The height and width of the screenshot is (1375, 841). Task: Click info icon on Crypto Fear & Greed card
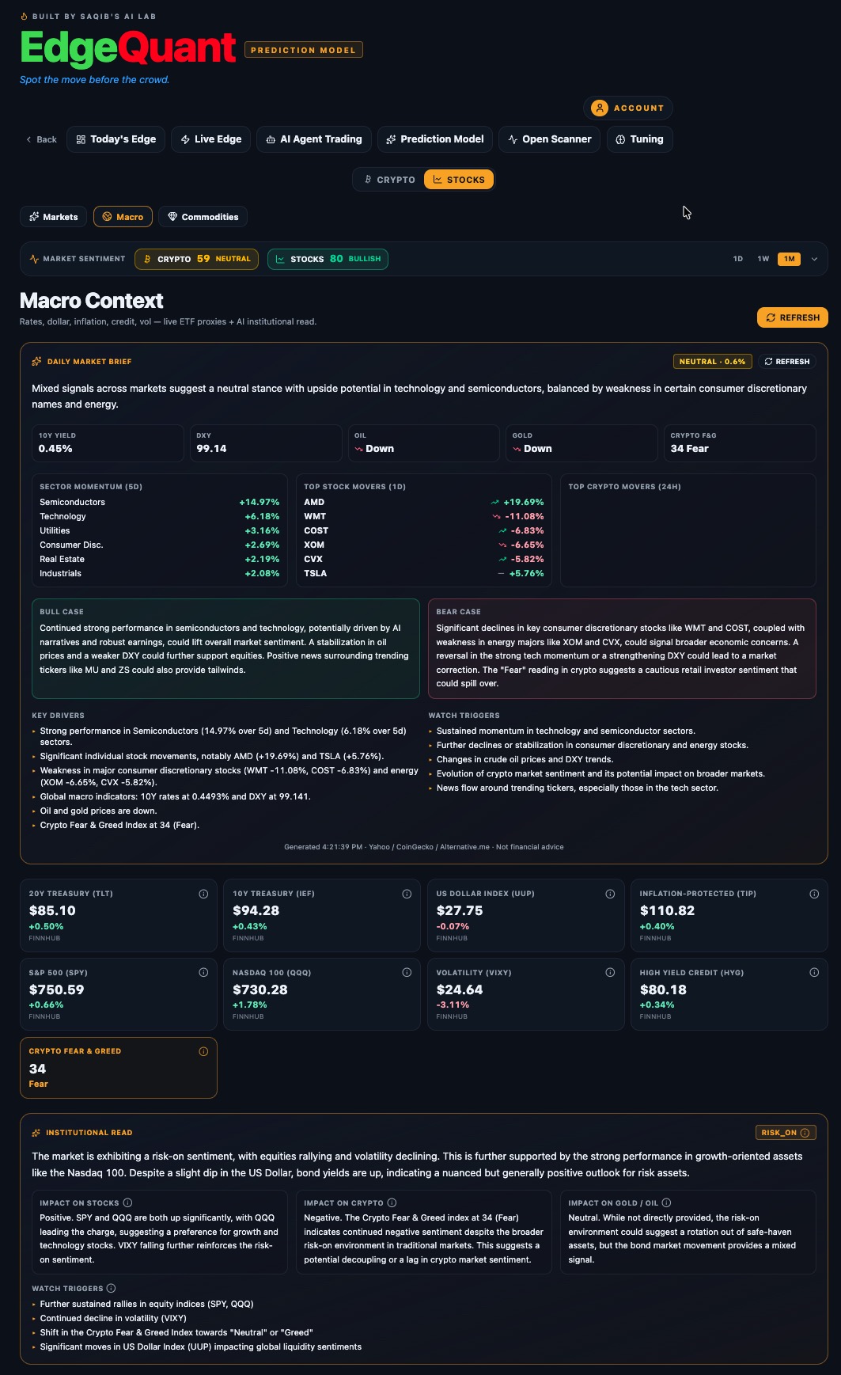point(203,1051)
